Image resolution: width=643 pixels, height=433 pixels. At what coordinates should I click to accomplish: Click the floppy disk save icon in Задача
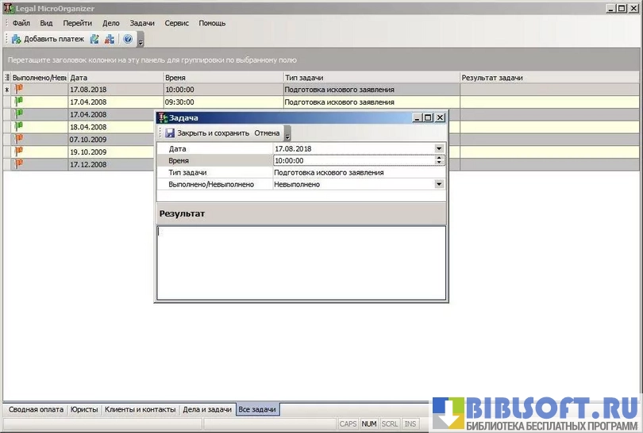(x=170, y=133)
